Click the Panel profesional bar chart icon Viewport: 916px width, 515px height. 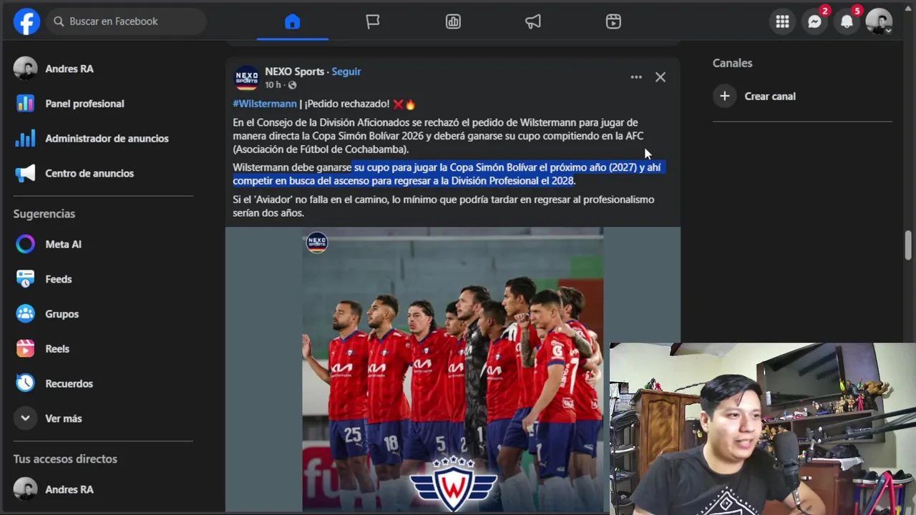point(25,104)
